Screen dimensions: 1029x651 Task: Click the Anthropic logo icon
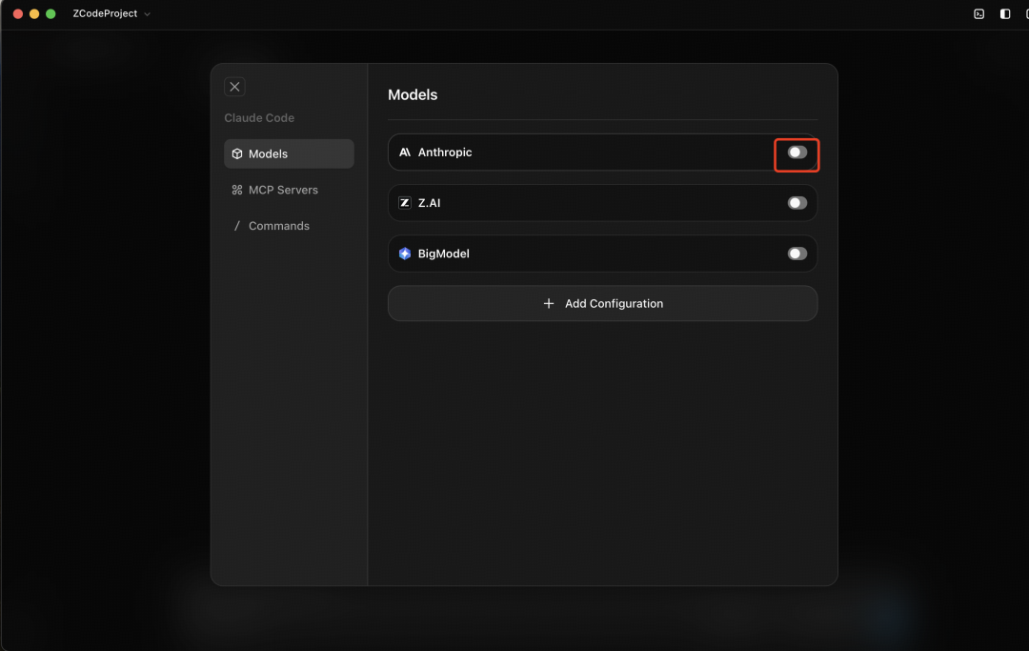point(405,153)
